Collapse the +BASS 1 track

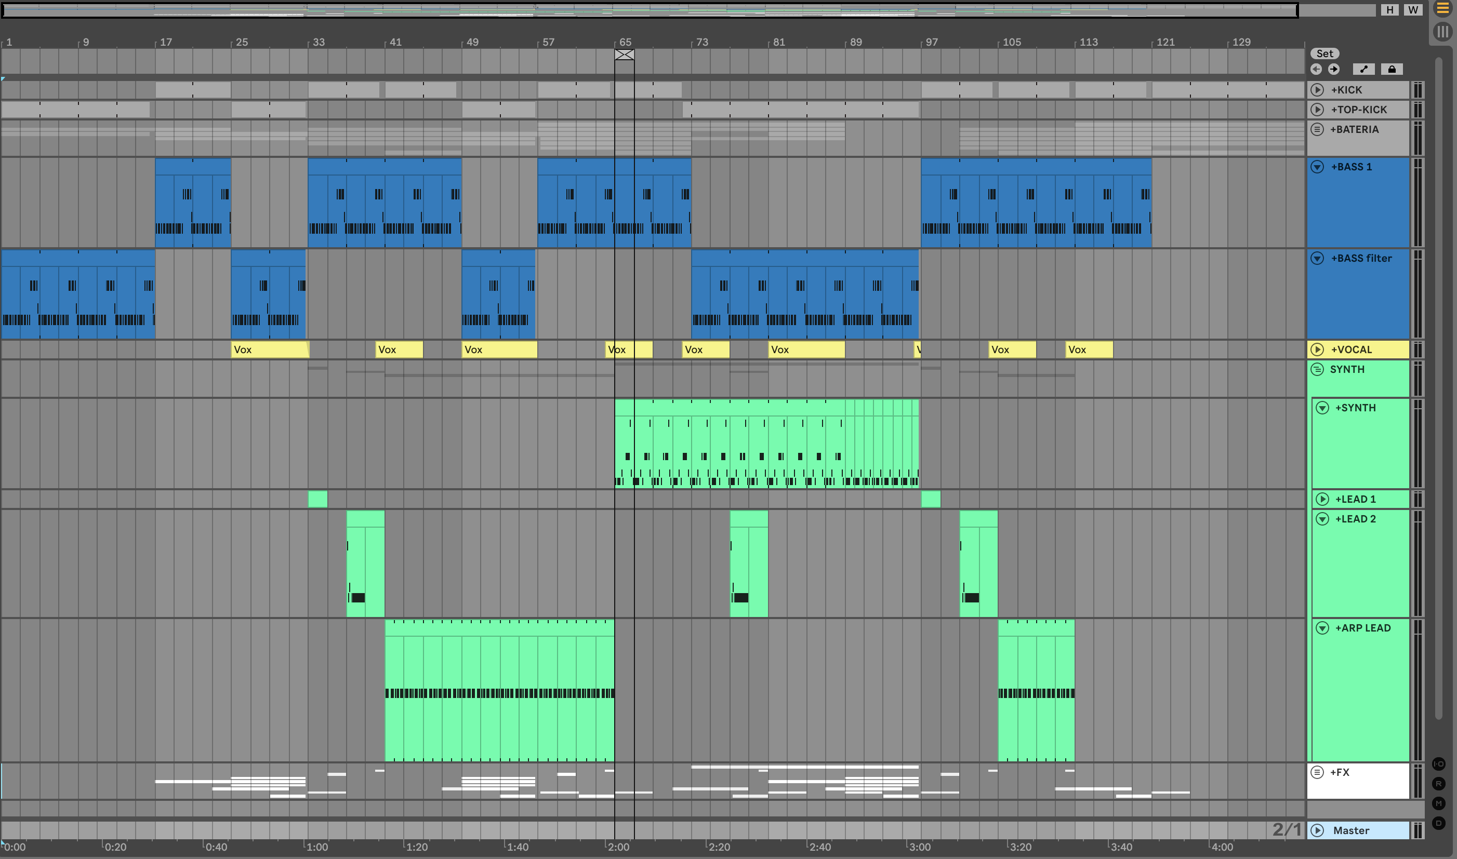(x=1317, y=167)
